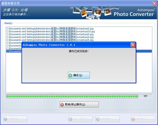Click the green conversion progress bar

click(x=72, y=96)
